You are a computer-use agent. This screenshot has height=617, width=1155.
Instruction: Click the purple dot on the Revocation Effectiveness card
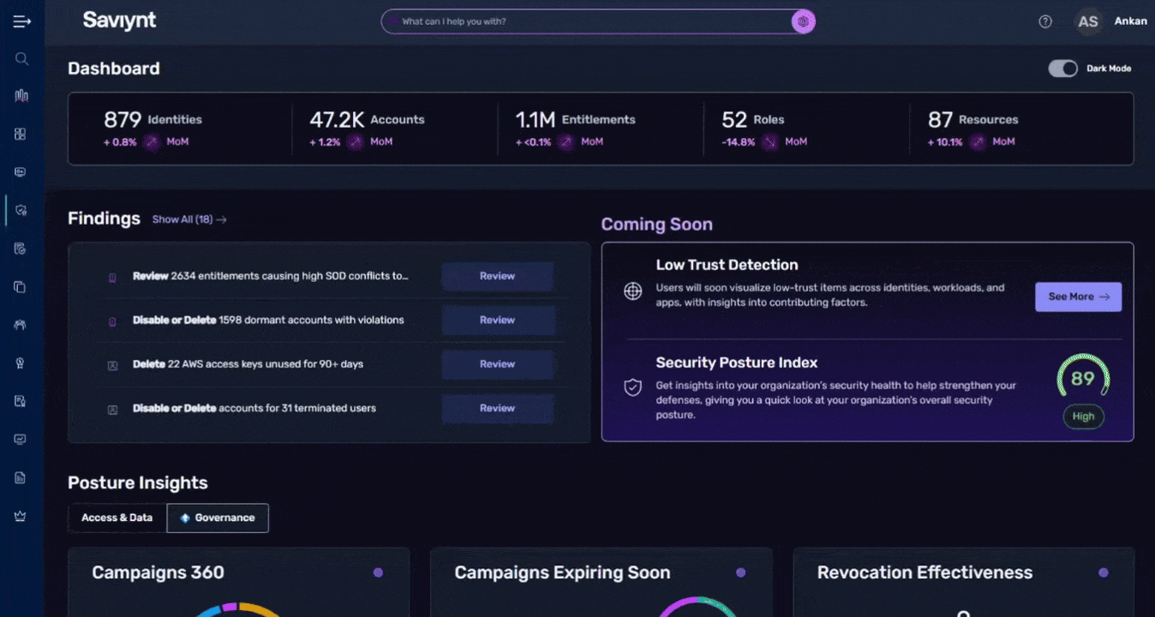[1104, 572]
